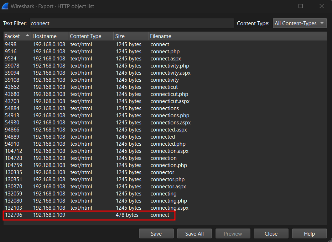Image resolution: width=332 pixels, height=242 pixels.
Task: Click the Close button
Action: point(271,233)
